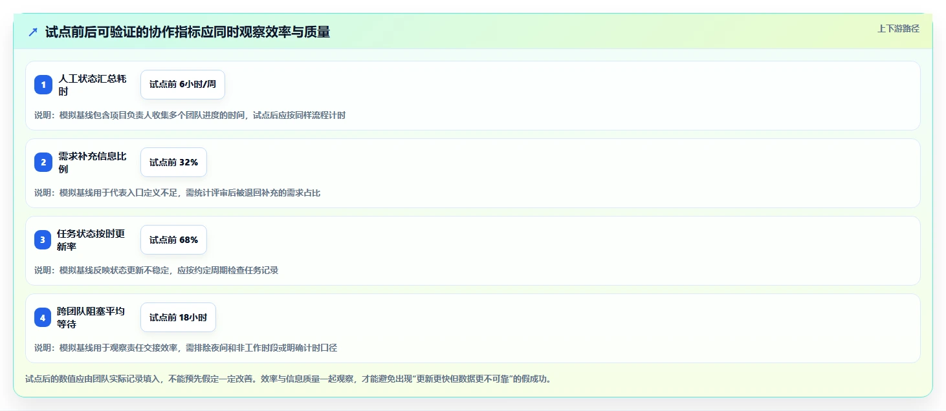The width and height of the screenshot is (946, 411).
Task: Click the number 3 badge
Action: (43, 240)
